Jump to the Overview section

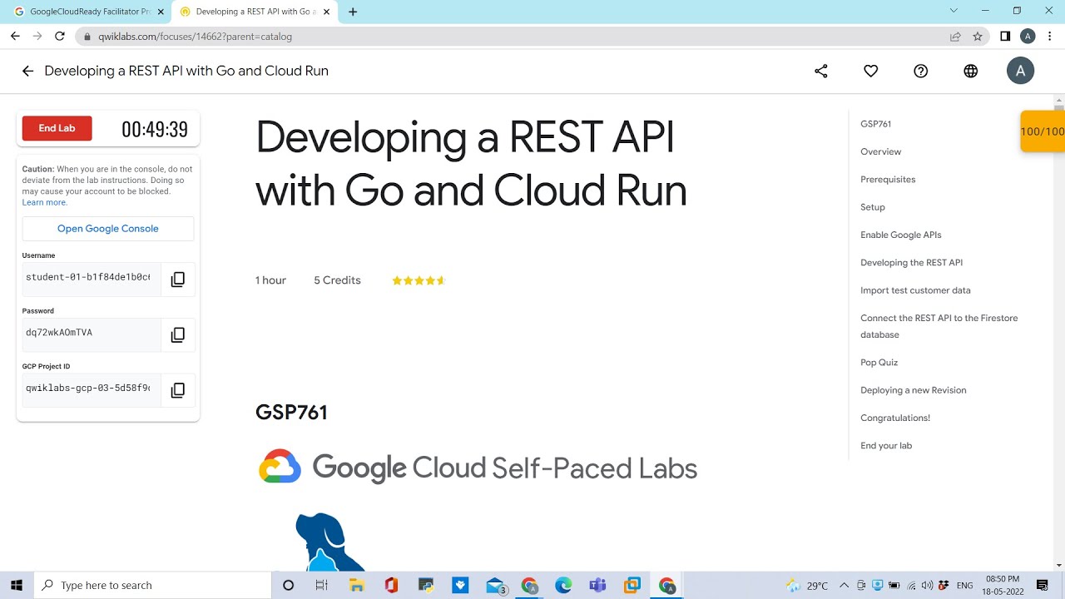coord(880,151)
